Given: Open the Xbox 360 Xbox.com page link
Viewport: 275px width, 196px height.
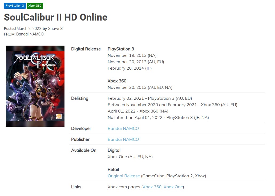Looking at the screenshot, I should tap(152, 187).
